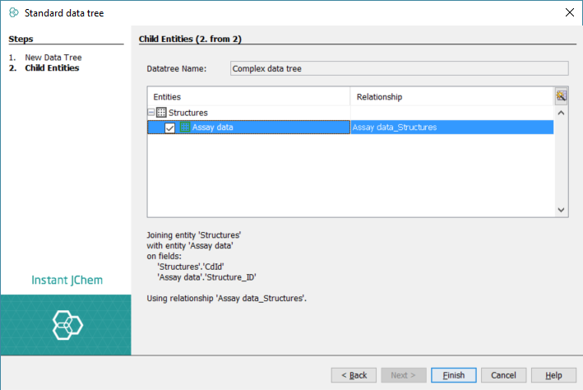Click the title bar application icon
Viewport: 583px width, 390px height.
click(13, 13)
